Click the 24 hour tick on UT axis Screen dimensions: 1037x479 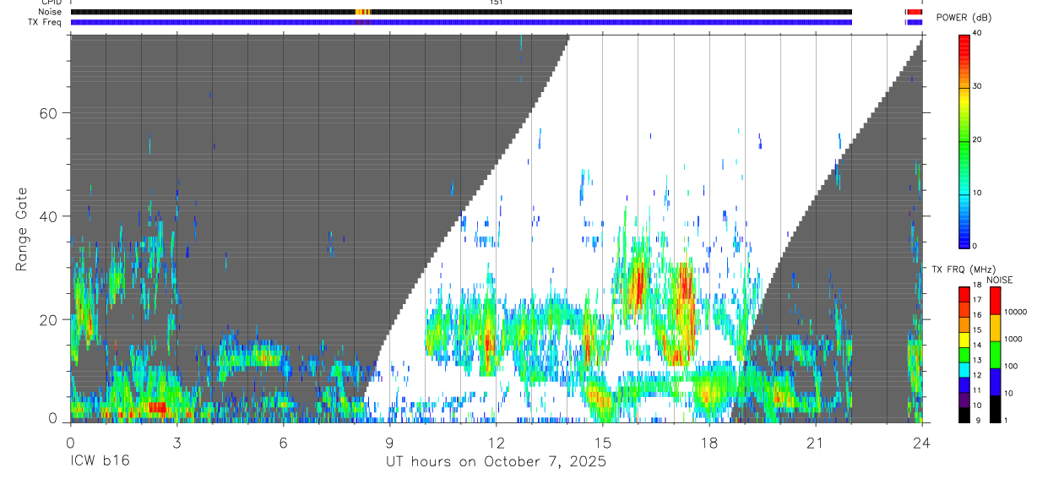(922, 442)
